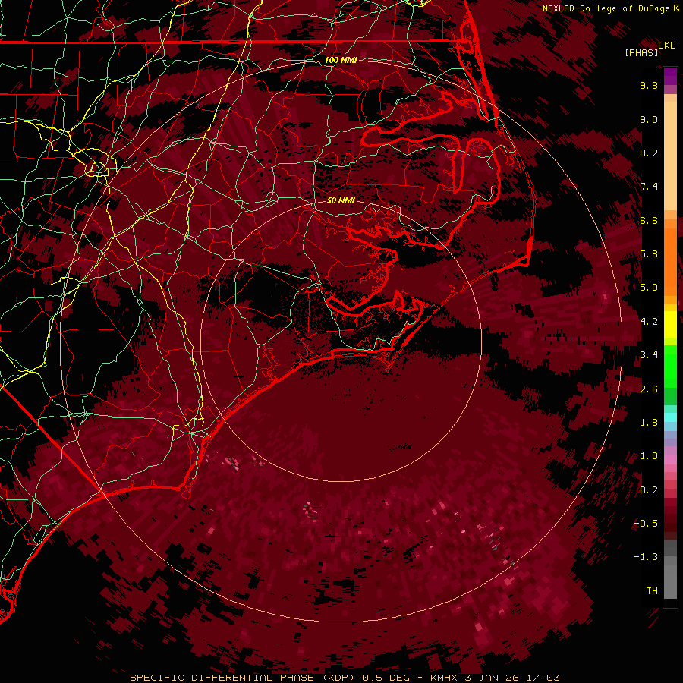Click the -1.3 value on color scale
683x683 pixels.
tap(646, 557)
